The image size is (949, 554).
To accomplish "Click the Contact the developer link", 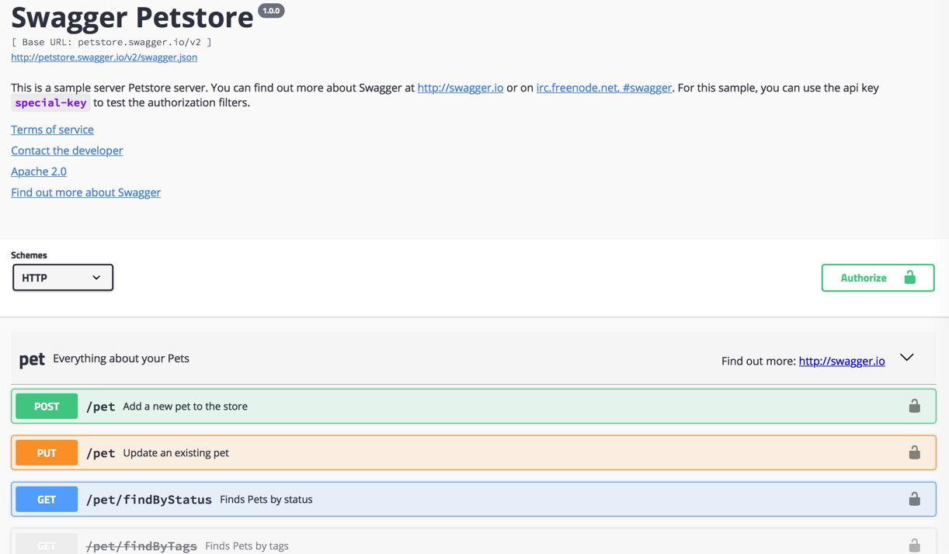I will [x=67, y=151].
